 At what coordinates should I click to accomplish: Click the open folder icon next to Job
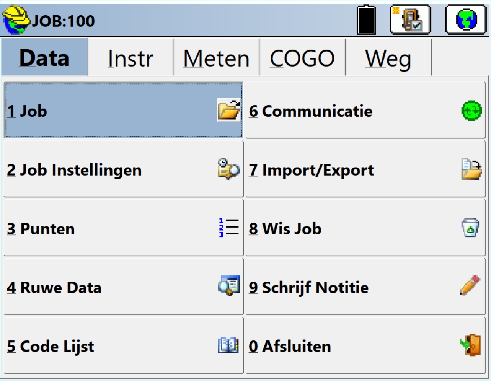click(x=229, y=110)
